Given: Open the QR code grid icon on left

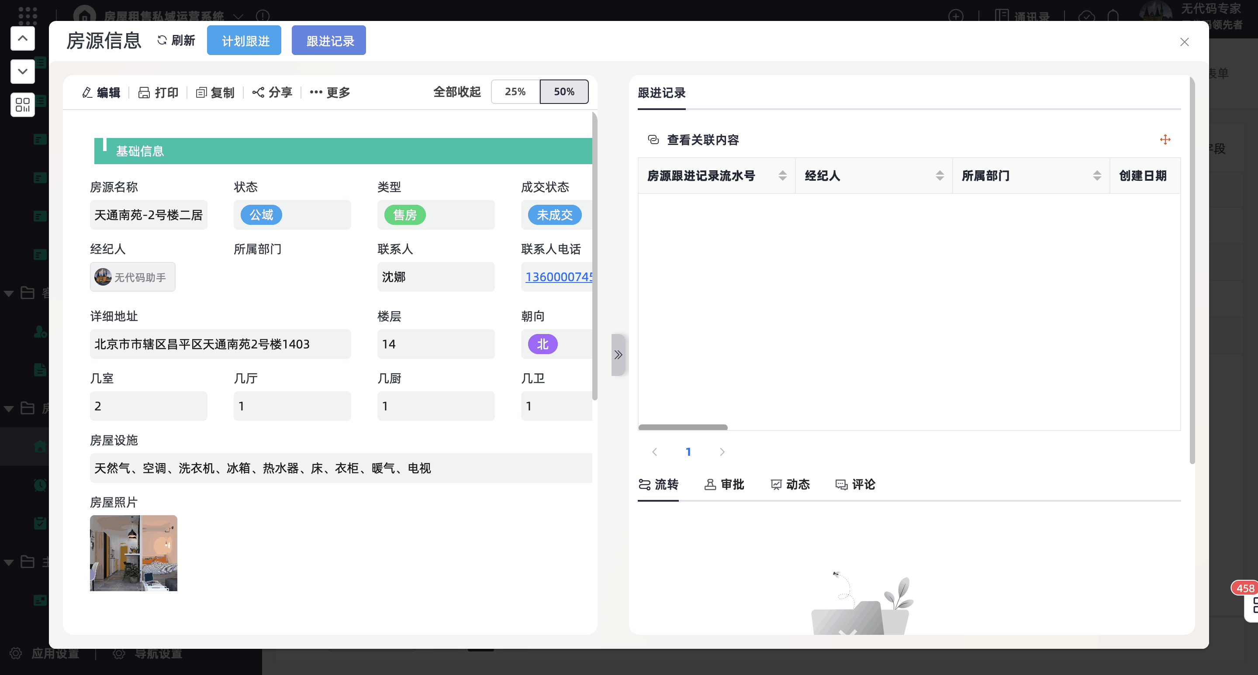Looking at the screenshot, I should pyautogui.click(x=22, y=105).
